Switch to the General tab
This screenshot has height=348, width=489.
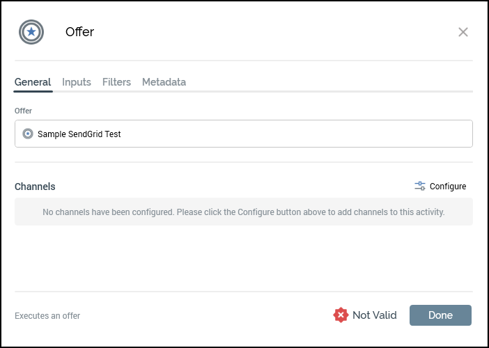pyautogui.click(x=33, y=82)
